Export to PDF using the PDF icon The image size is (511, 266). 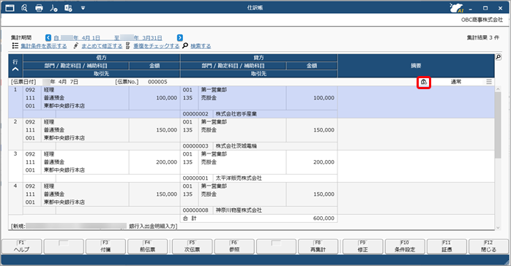tap(53, 8)
